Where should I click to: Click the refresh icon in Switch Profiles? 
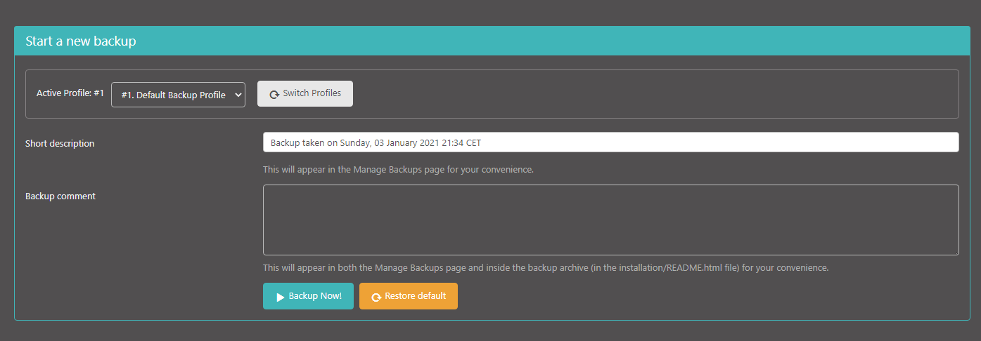(274, 94)
